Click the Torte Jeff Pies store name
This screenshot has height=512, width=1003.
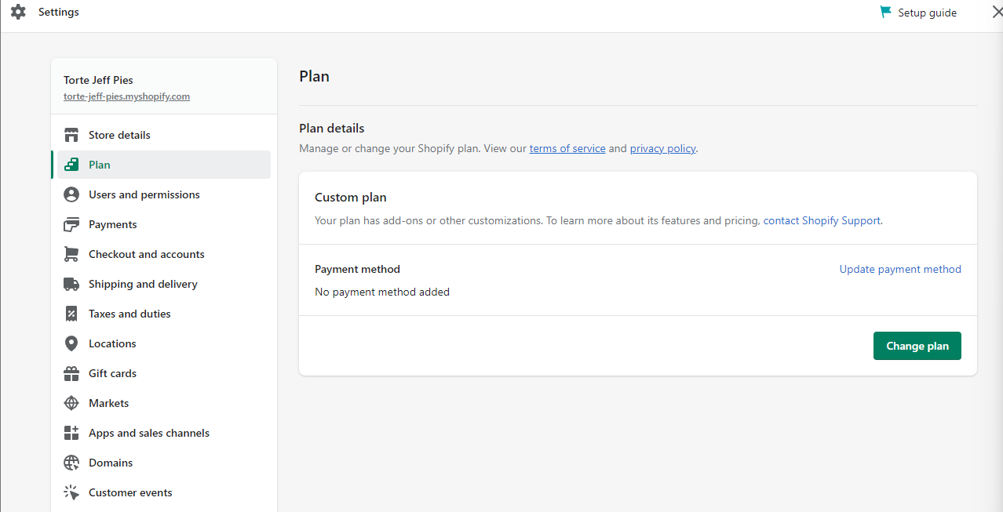click(x=98, y=80)
